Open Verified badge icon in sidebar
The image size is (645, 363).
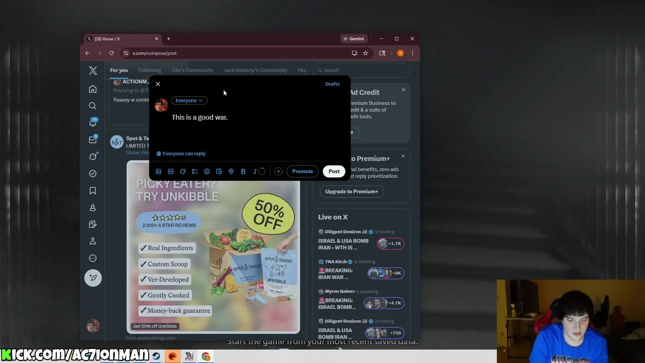tap(93, 173)
